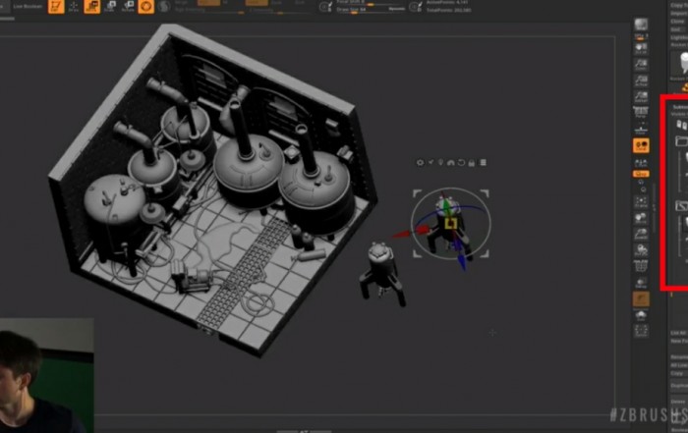The height and width of the screenshot is (433, 688).
Task: Enable Edit mode in the top toolbar
Action: (x=56, y=7)
